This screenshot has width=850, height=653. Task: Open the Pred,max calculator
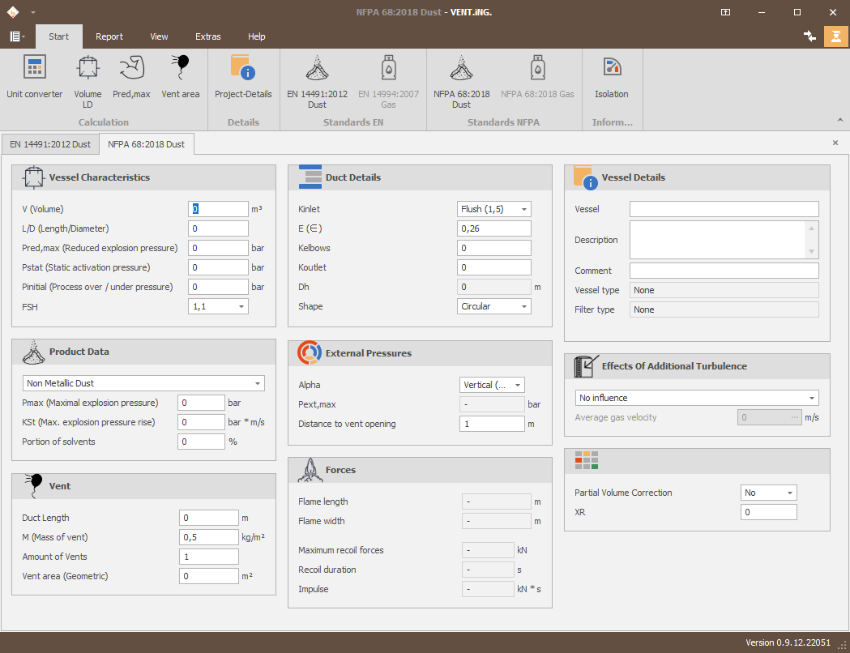(x=132, y=77)
